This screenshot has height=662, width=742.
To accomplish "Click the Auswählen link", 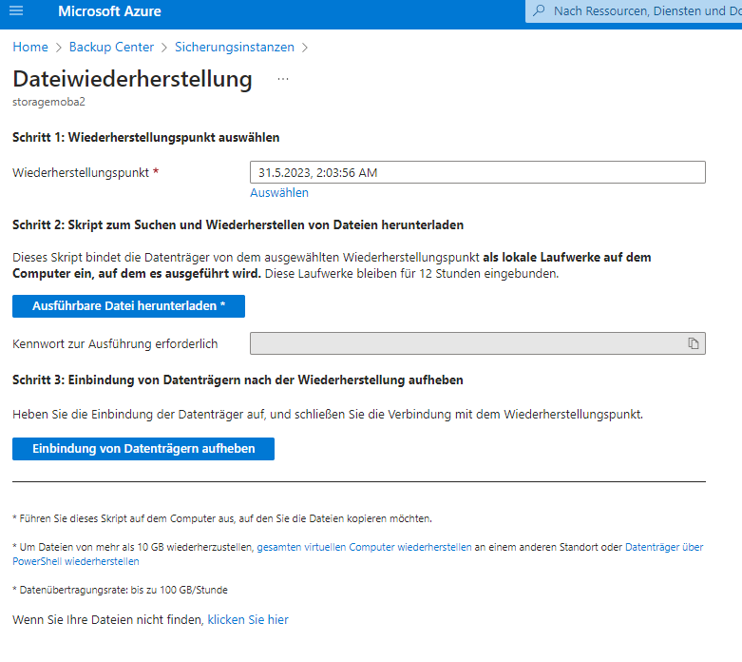I will pyautogui.click(x=279, y=192).
